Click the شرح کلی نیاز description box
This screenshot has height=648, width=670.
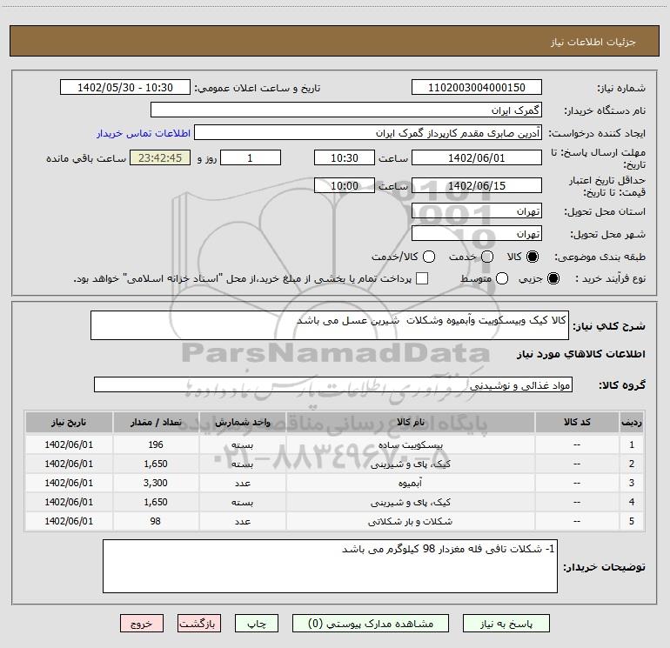click(x=330, y=325)
